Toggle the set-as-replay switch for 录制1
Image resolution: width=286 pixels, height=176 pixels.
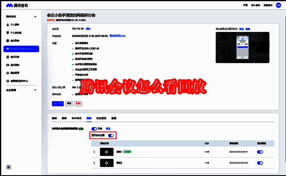tap(260, 152)
